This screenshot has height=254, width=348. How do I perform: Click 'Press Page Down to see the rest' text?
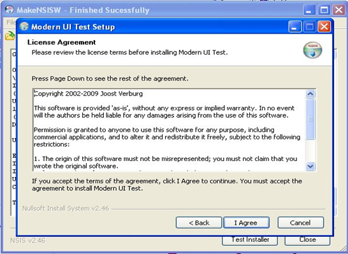110,78
